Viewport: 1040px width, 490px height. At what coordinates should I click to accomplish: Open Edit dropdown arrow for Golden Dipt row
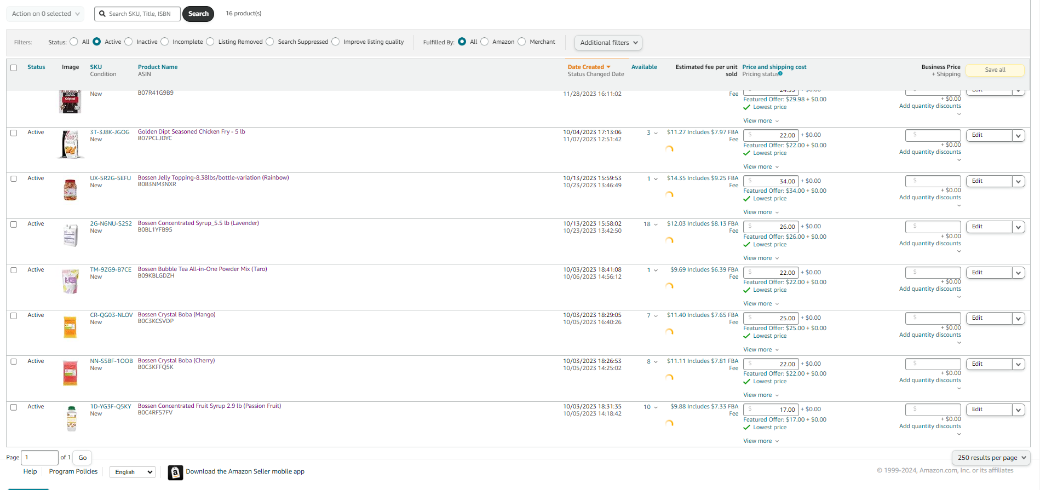[x=1019, y=136]
